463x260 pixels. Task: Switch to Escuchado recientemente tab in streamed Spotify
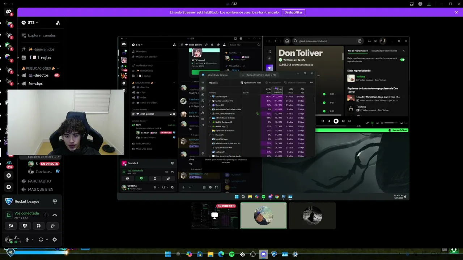[384, 51]
